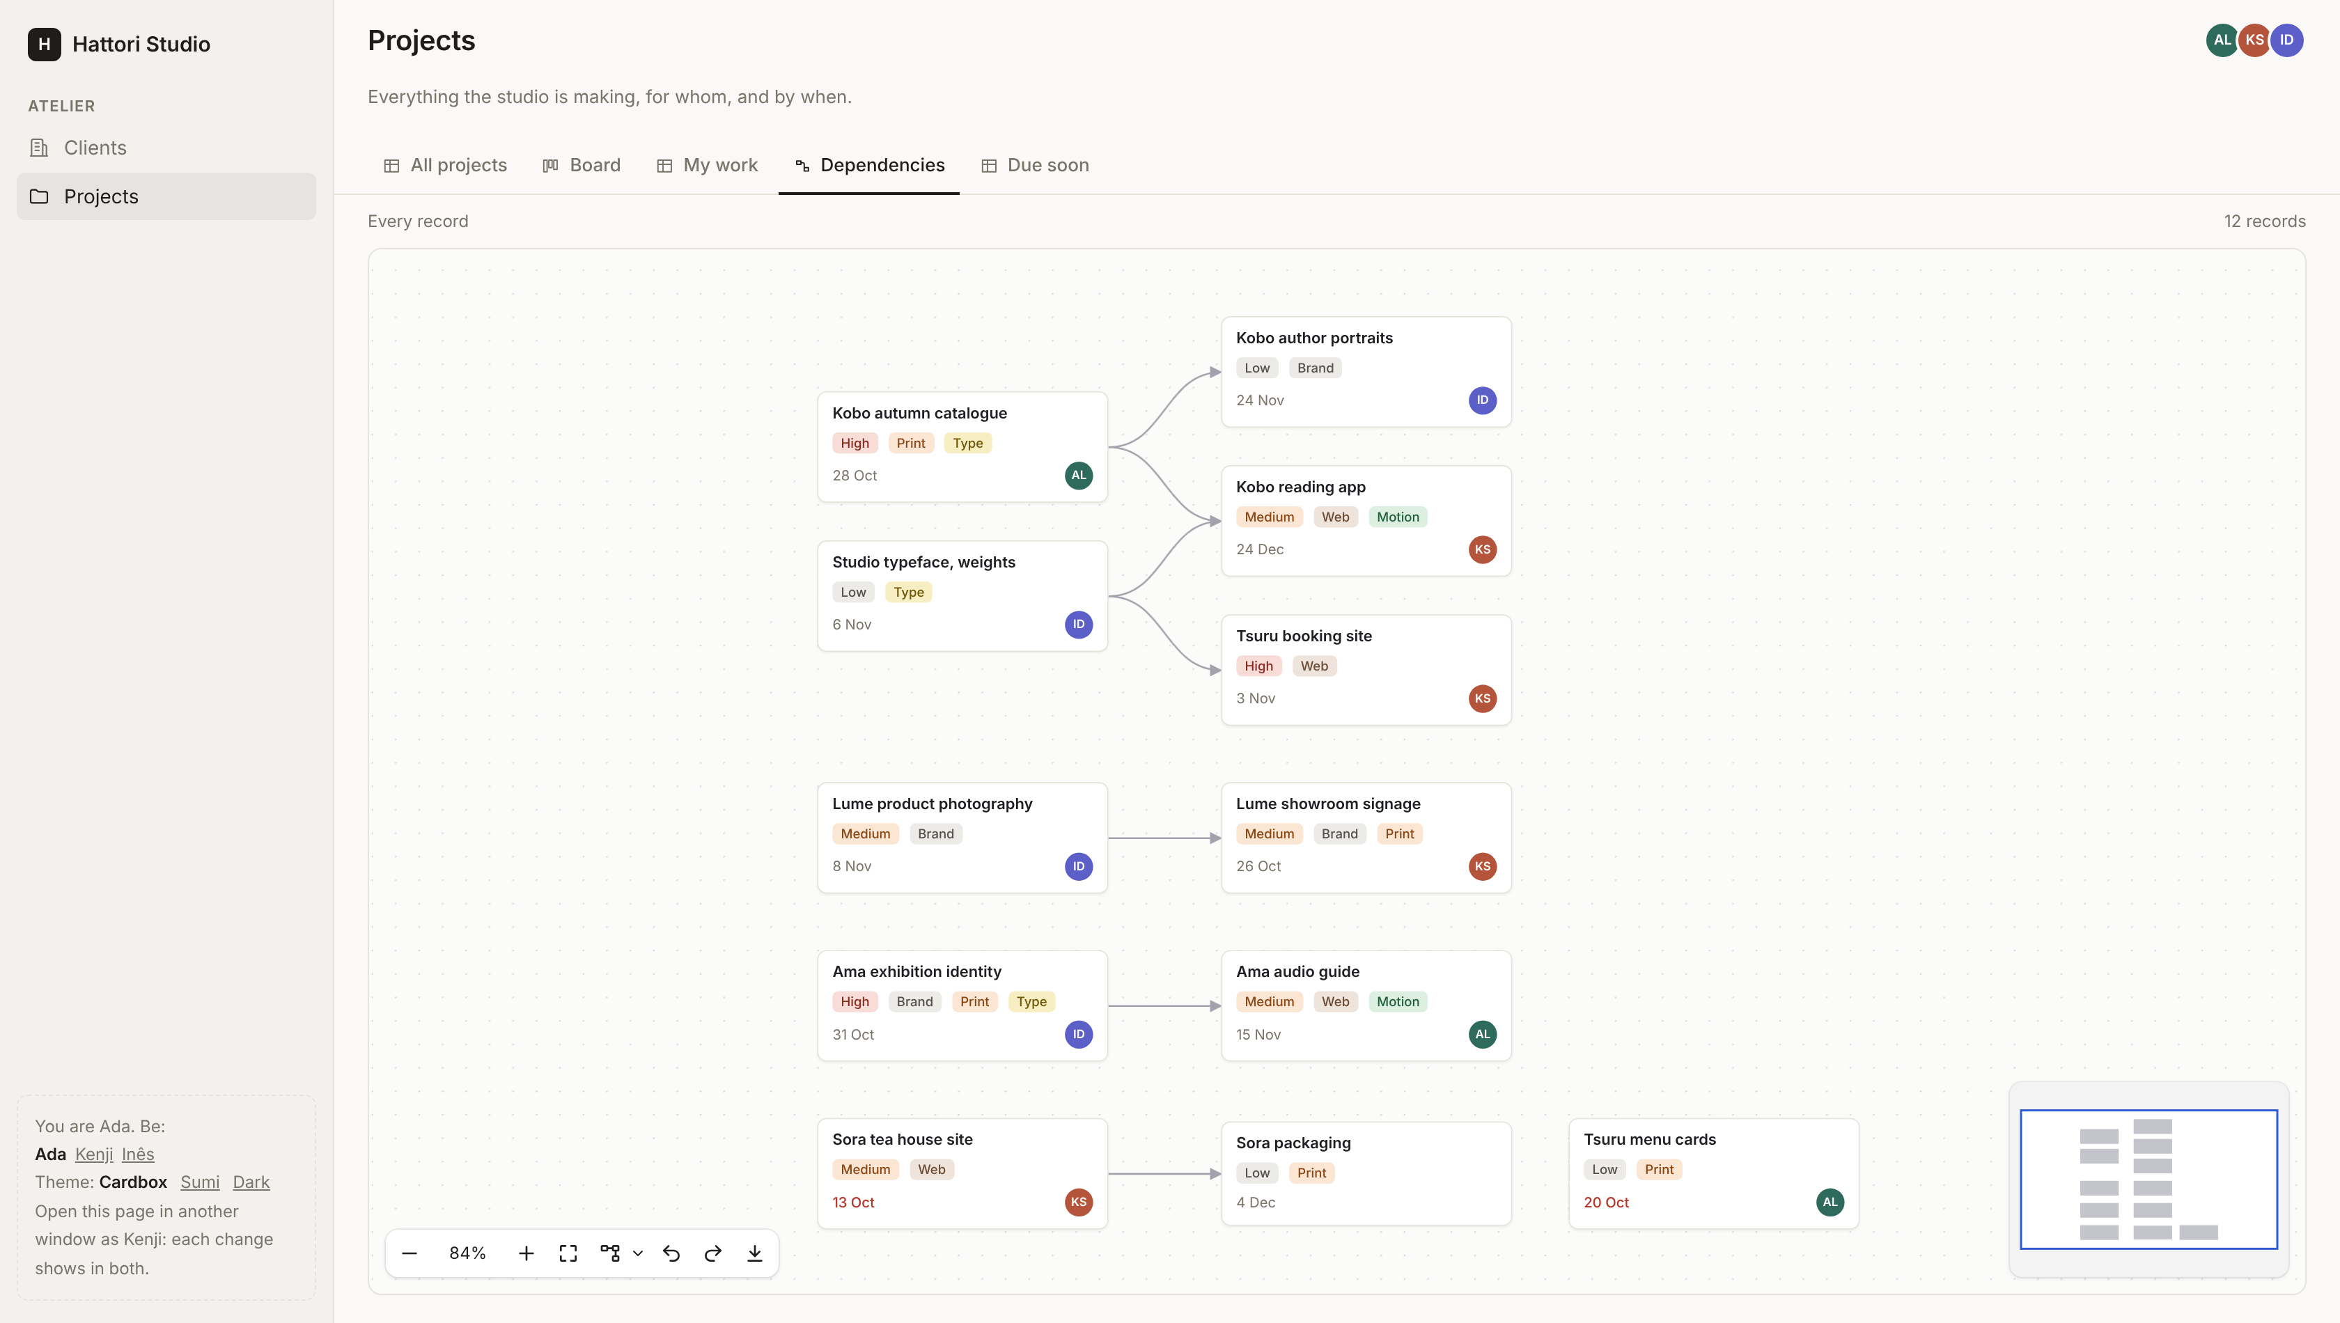Screen dimensions: 2340x1323
Task: Zoom out with the minus button
Action: [x=409, y=1253]
